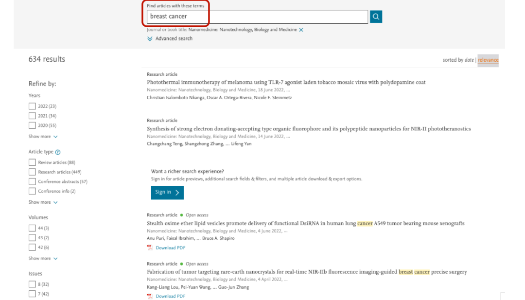Viewport: 525px width, 300px height.
Task: Tick Review articles (88) checkbox
Action: click(x=32, y=162)
